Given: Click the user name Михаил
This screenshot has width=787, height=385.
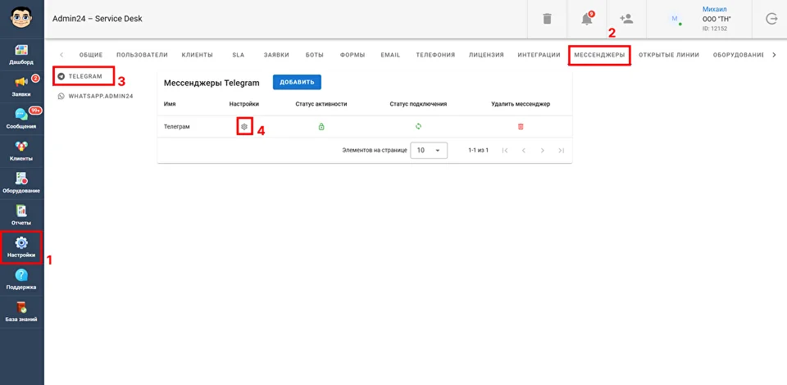Looking at the screenshot, I should point(715,10).
